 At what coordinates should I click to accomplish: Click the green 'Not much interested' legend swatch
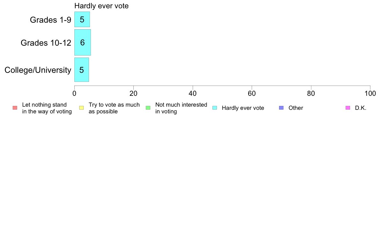(148, 108)
